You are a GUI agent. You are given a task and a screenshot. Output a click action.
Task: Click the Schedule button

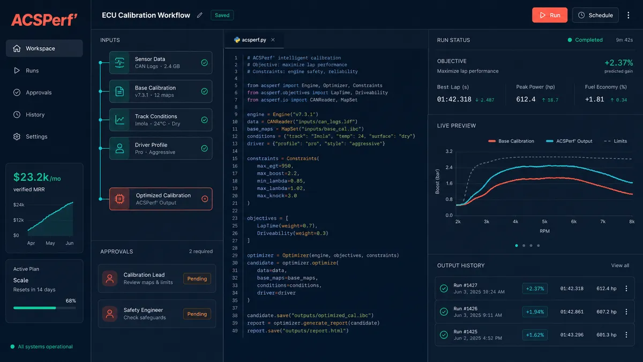click(x=595, y=15)
